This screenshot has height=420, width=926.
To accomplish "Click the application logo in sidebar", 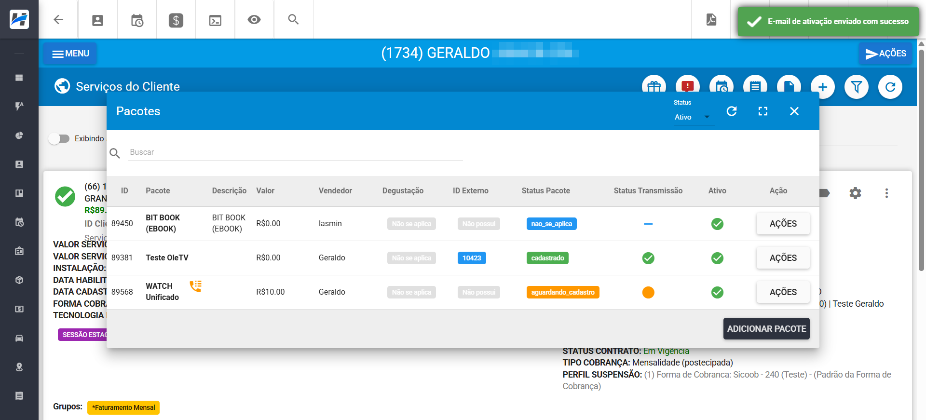I will [19, 19].
